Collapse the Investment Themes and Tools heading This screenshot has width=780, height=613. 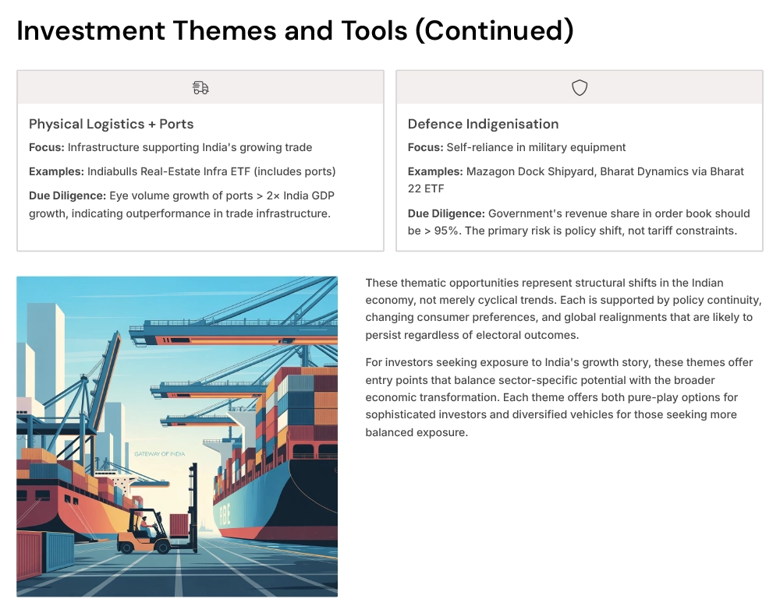(x=295, y=30)
